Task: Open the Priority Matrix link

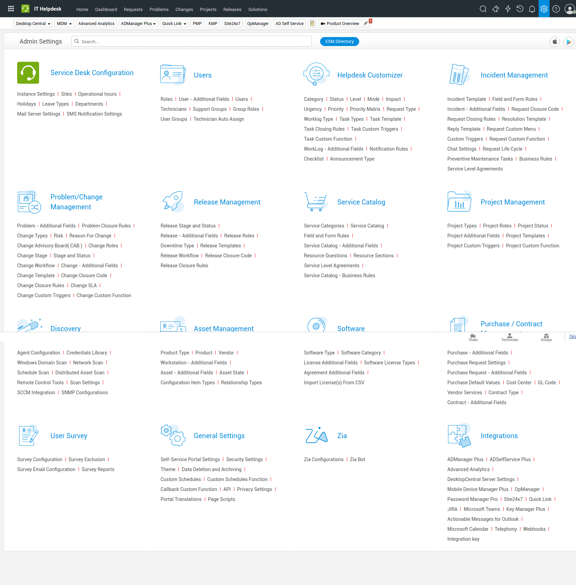Action: (365, 109)
